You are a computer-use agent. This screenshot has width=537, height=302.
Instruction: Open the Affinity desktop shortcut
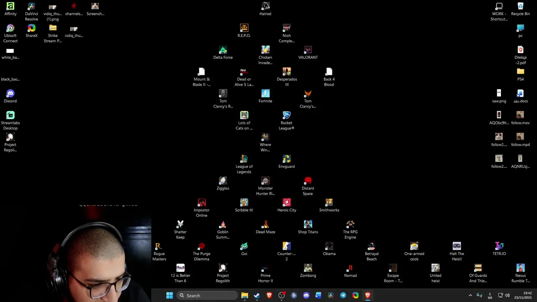(10, 9)
